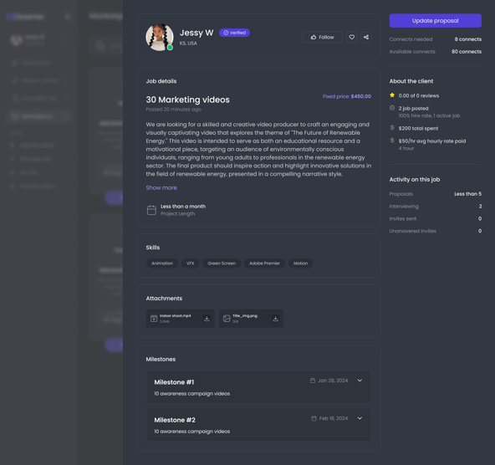Select the Adobe Premier skill tag
Image resolution: width=495 pixels, height=465 pixels.
point(264,263)
